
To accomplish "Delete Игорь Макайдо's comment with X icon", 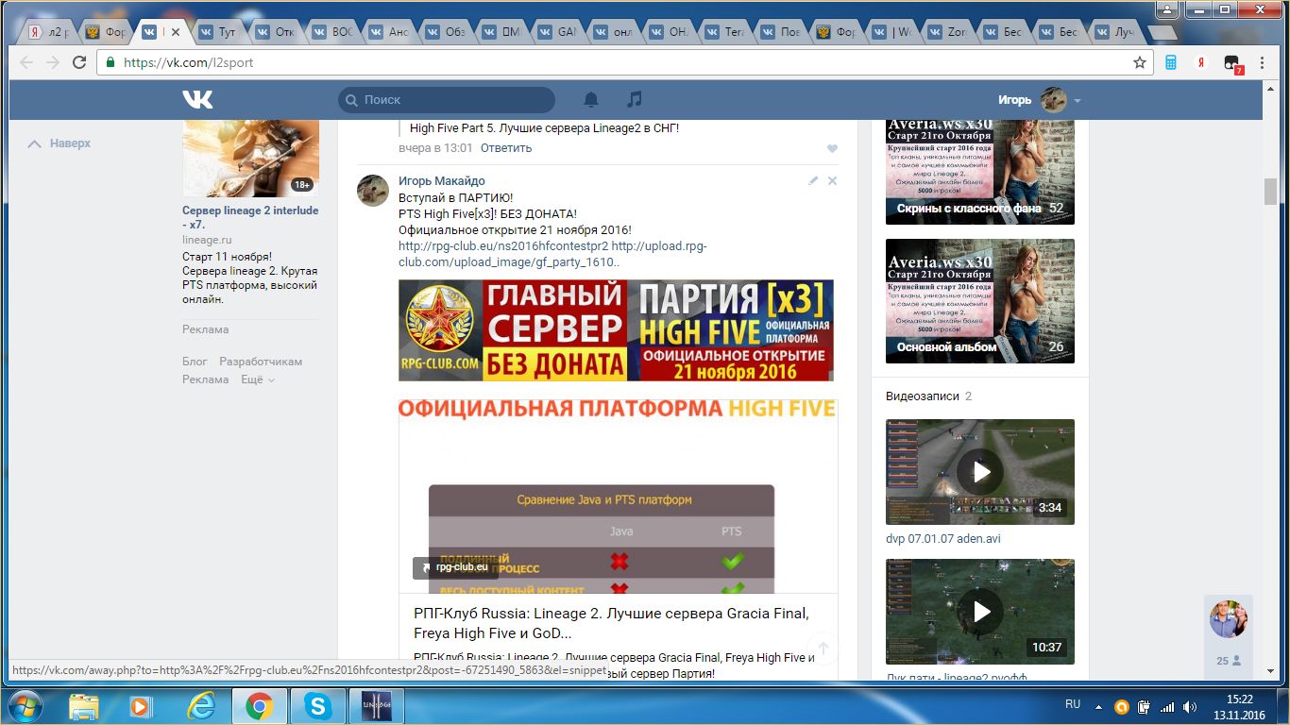I will click(832, 180).
